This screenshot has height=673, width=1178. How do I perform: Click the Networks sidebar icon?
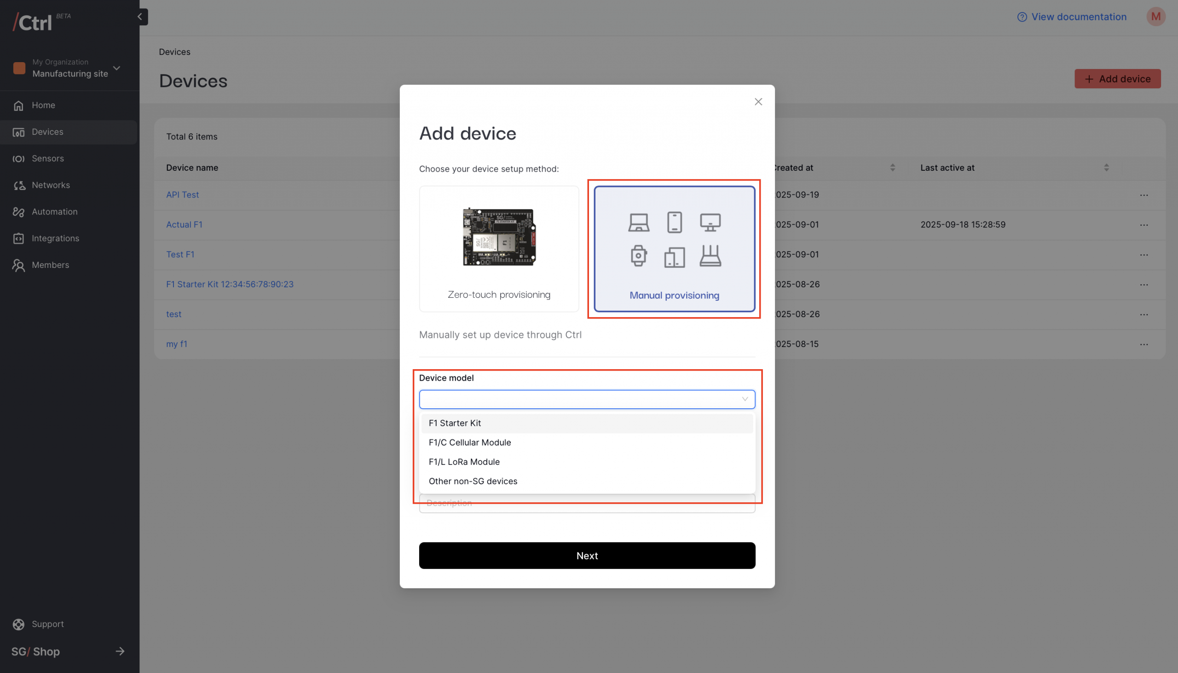(18, 186)
